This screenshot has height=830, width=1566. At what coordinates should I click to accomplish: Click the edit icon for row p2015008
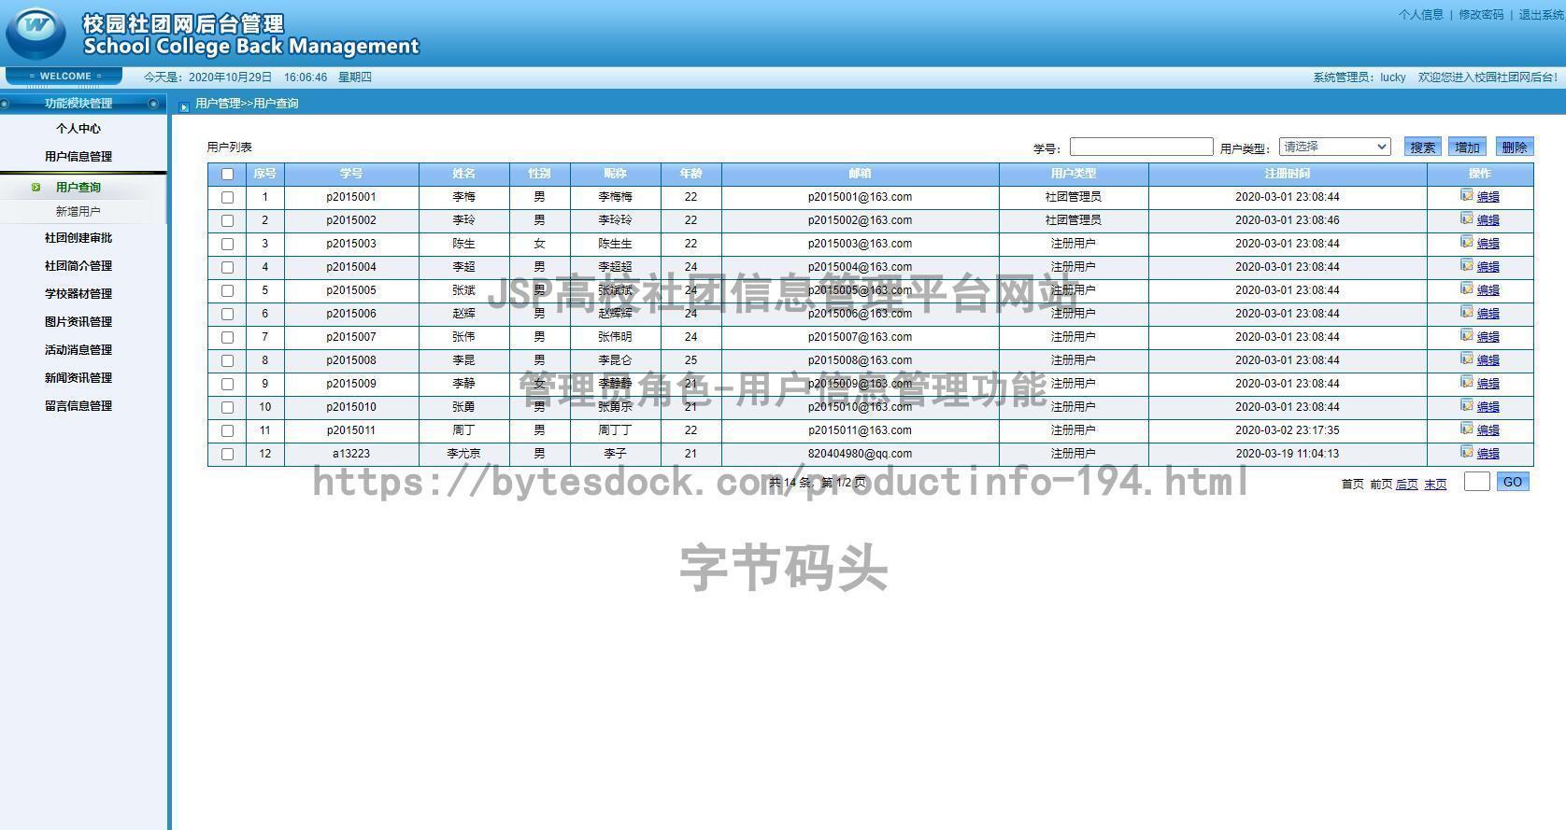pos(1466,359)
